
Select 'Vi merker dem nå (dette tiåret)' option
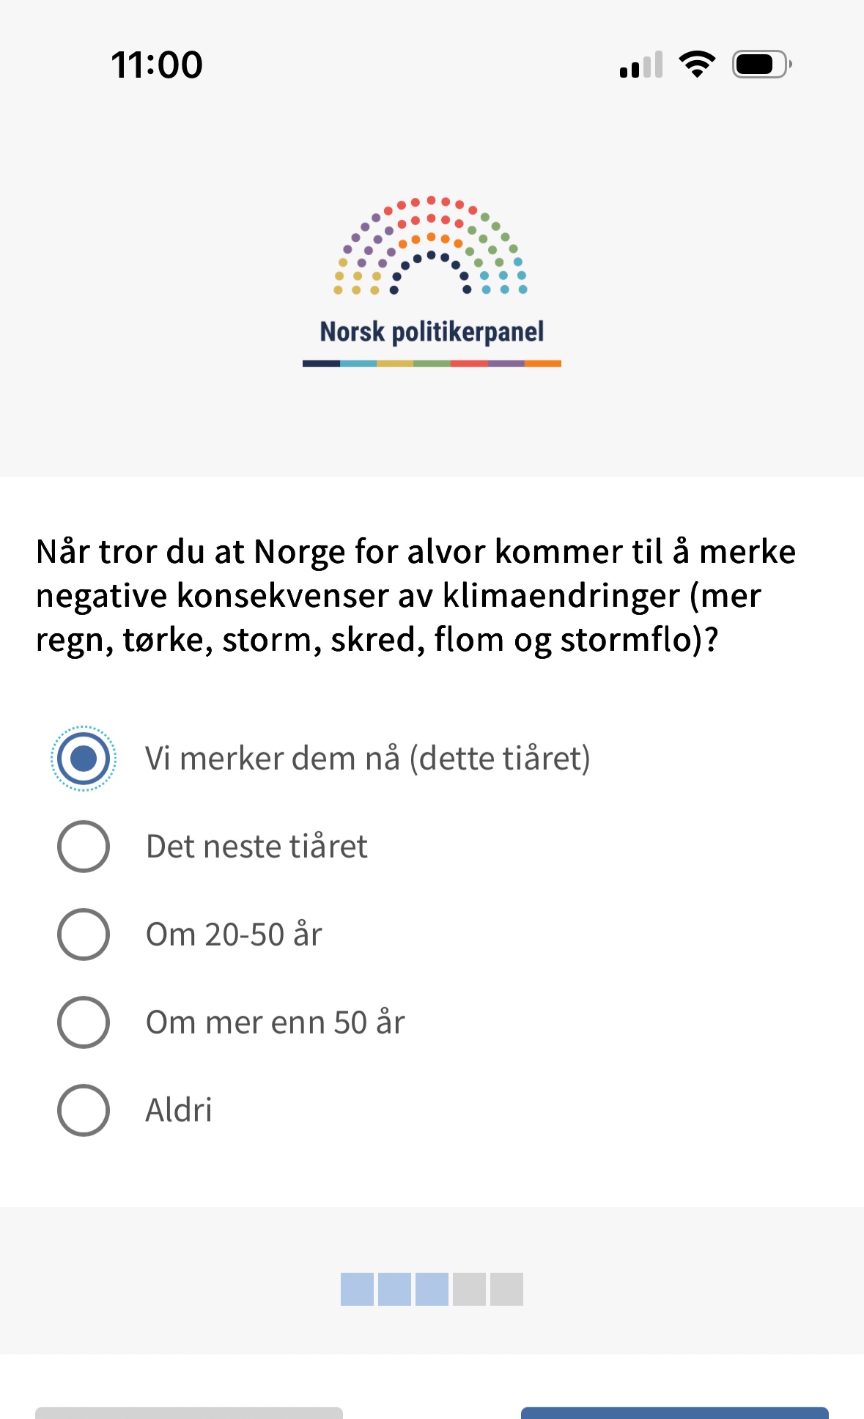click(84, 759)
